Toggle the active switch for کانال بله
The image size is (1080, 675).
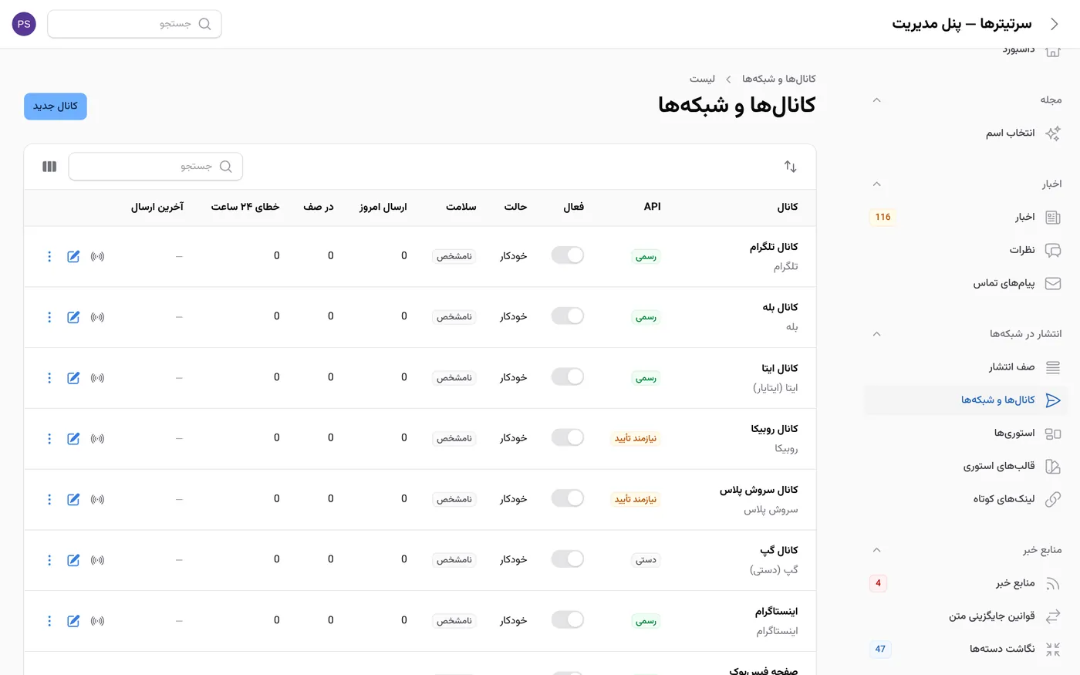568,316
